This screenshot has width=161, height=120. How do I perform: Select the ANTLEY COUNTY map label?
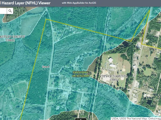pyautogui.click(x=12, y=37)
